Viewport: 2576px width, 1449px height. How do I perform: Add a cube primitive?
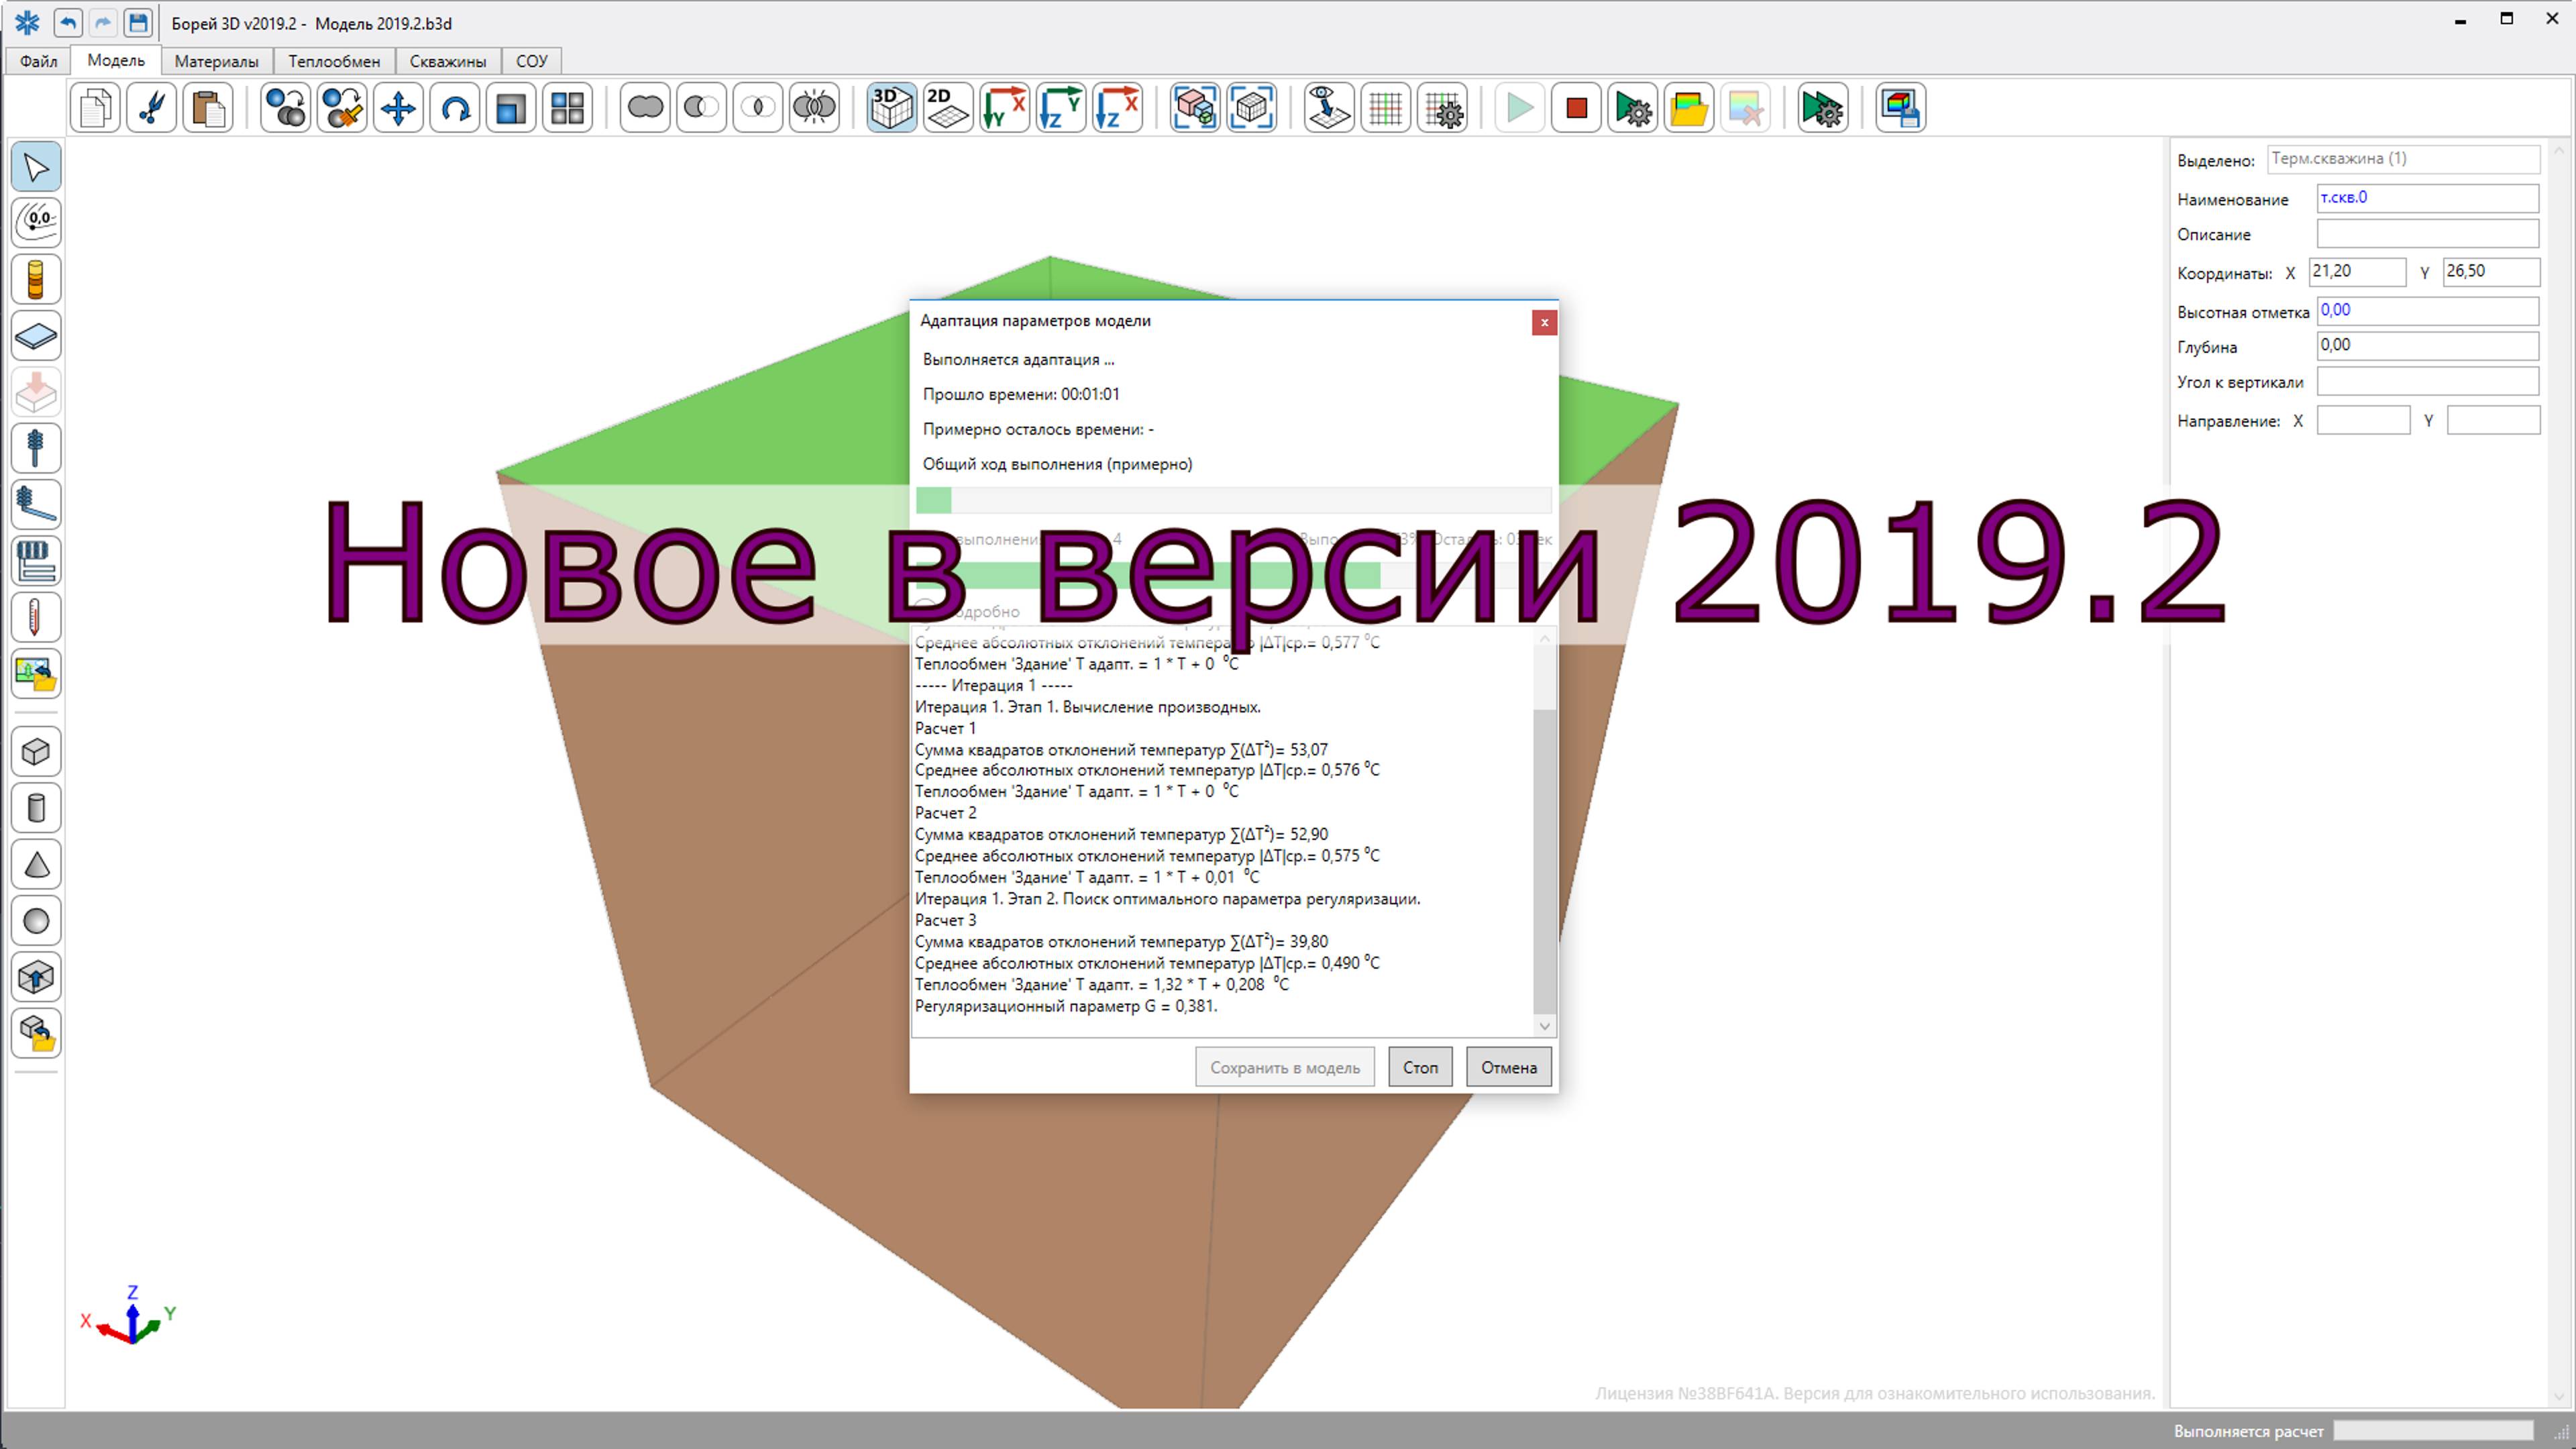(36, 752)
